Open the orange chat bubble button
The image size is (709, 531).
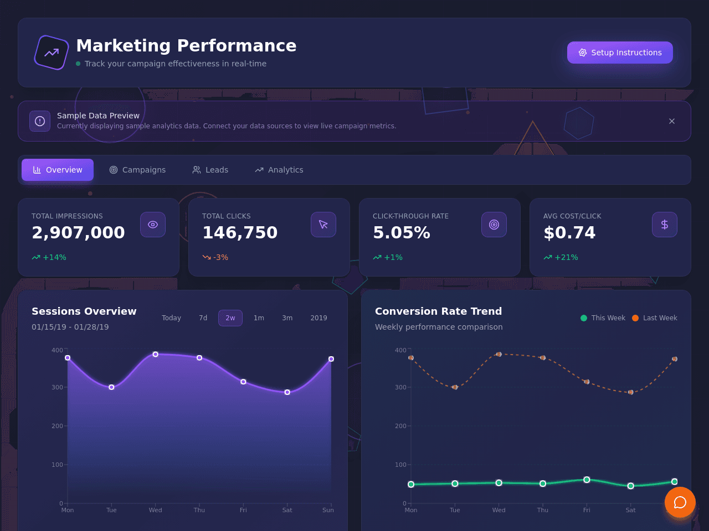[680, 502]
